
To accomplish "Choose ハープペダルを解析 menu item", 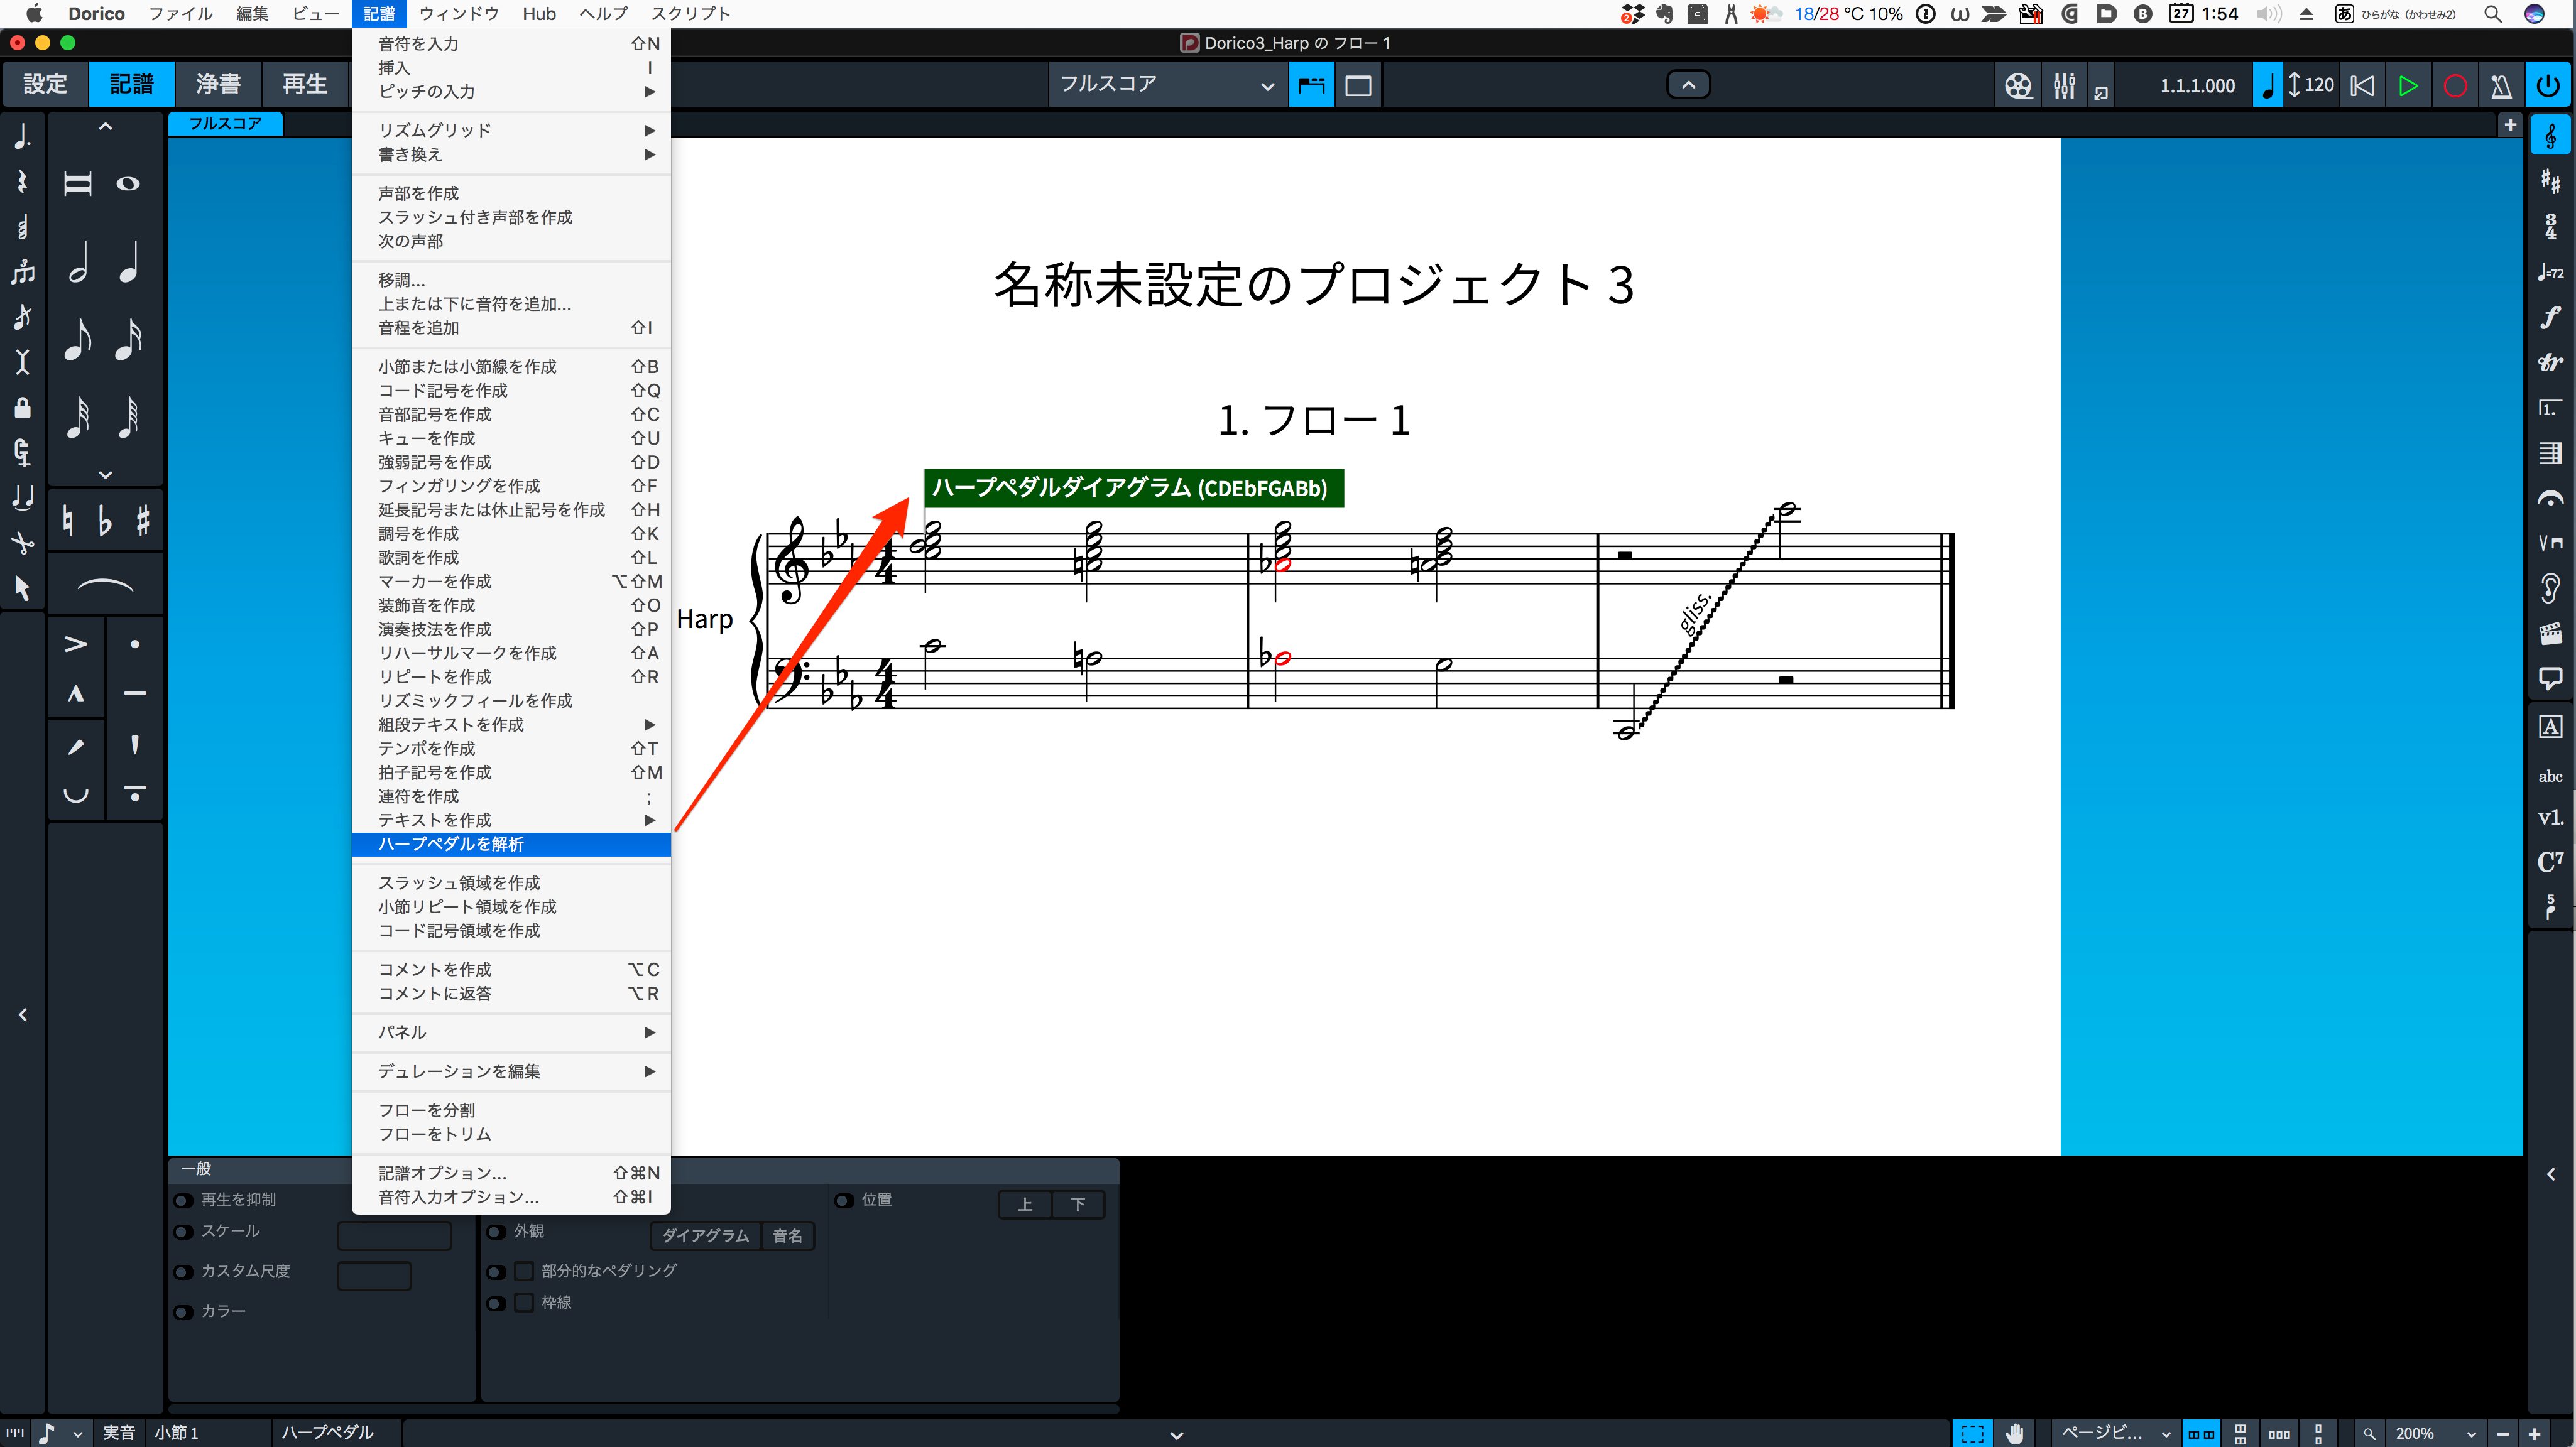I will tap(511, 845).
